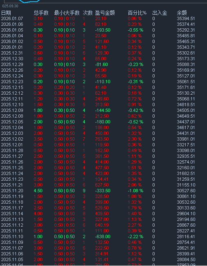This screenshot has height=266, width=207.
Task: Click profit amount 450.00
Action: [x=102, y=133]
